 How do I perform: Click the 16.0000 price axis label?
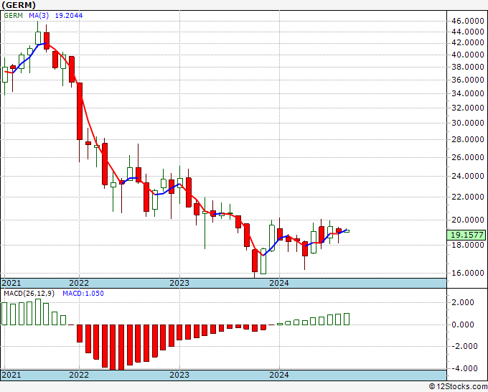click(x=467, y=273)
